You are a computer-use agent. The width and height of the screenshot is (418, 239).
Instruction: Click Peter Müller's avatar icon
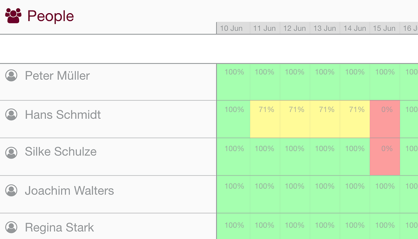coord(11,75)
